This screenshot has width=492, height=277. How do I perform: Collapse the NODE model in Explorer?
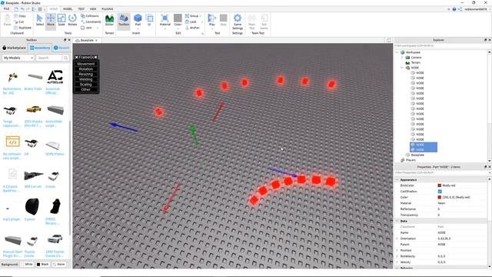click(x=402, y=68)
